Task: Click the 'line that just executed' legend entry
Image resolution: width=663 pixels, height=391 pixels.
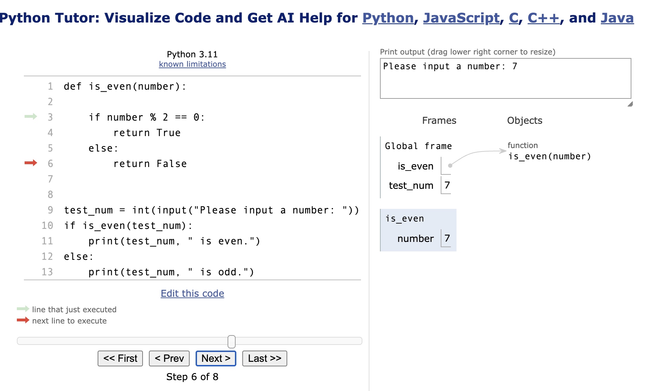Action: [74, 309]
